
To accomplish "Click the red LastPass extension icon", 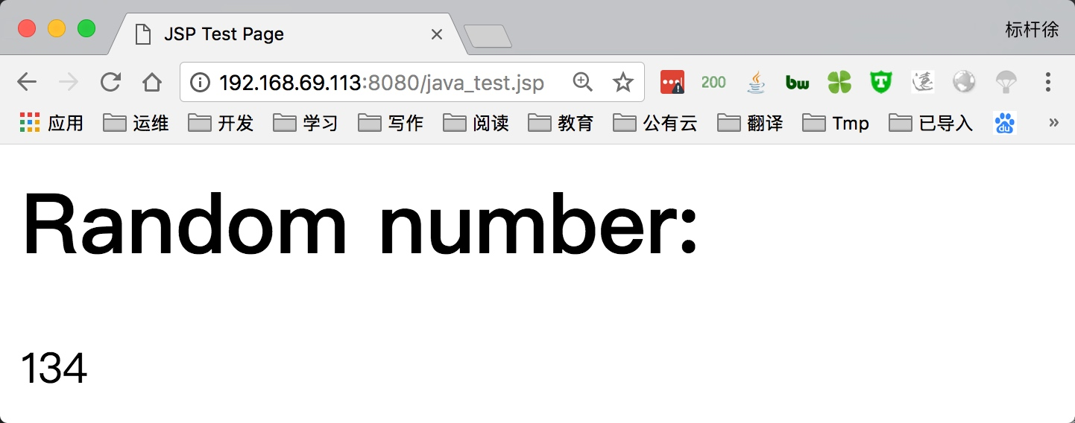I will click(x=672, y=82).
